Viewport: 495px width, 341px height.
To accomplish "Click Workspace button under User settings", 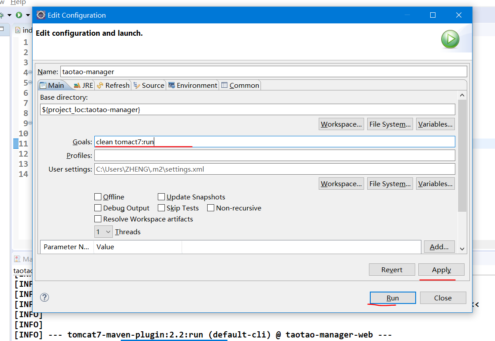I will [341, 184].
